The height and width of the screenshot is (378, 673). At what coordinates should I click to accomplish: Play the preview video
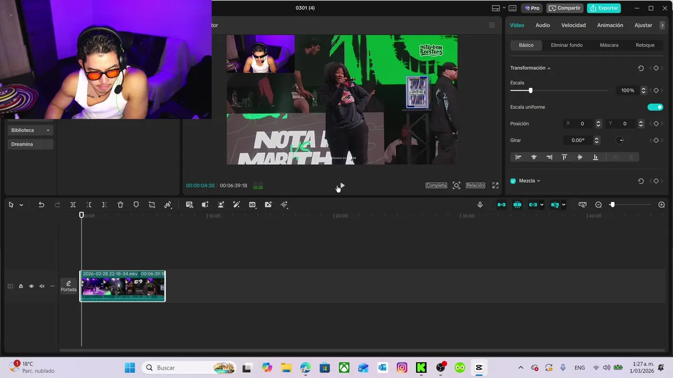[342, 185]
